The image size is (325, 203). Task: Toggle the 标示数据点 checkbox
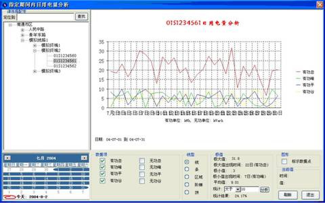pos(284,162)
